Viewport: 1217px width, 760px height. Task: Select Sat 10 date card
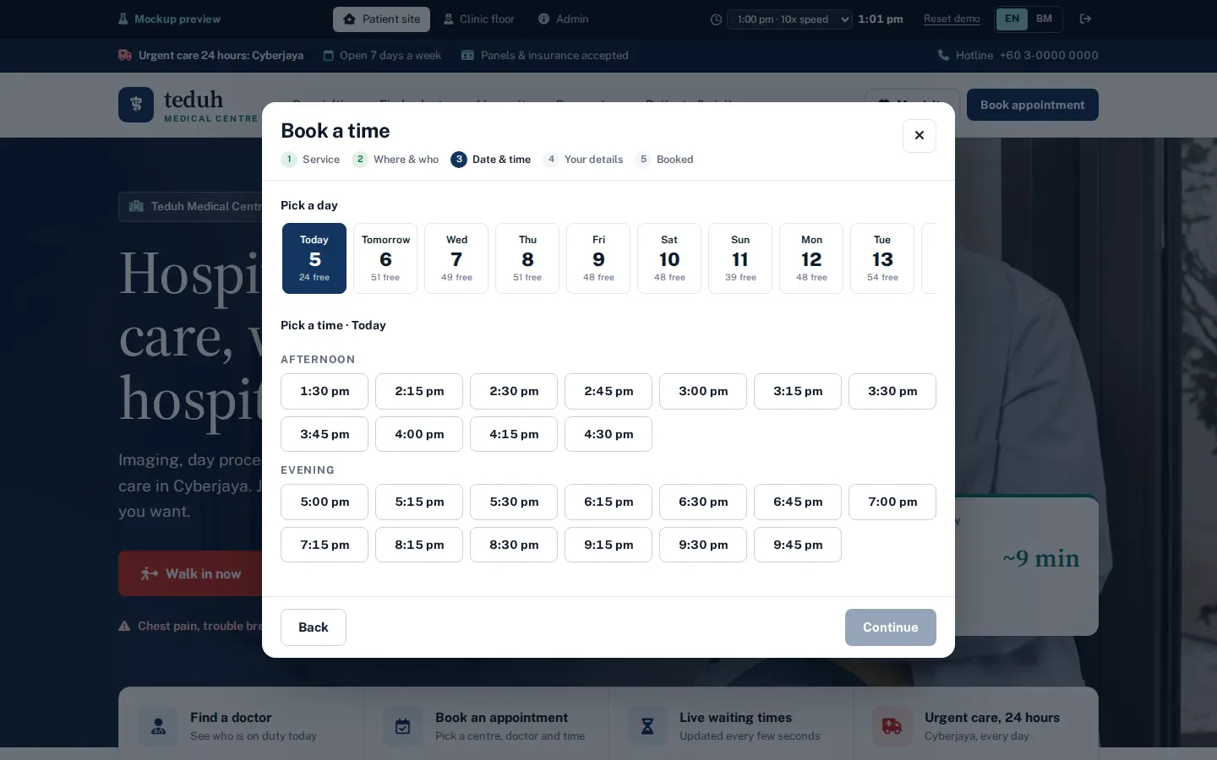coord(669,258)
